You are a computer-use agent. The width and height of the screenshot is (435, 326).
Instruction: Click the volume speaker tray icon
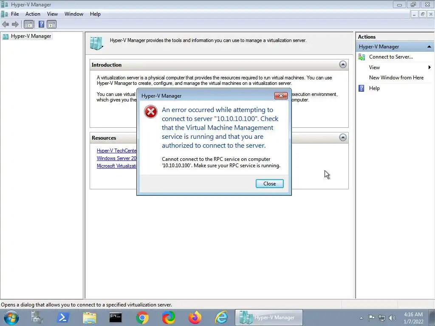click(392, 318)
